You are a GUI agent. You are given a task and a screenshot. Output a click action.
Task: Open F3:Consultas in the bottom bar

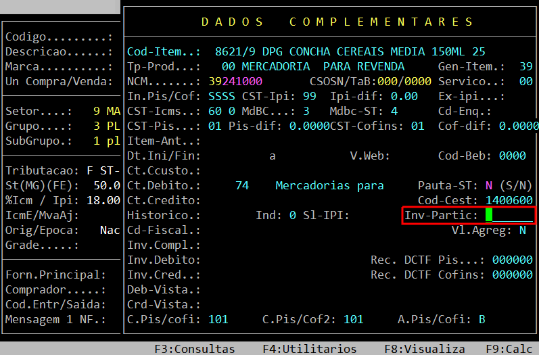click(194, 349)
